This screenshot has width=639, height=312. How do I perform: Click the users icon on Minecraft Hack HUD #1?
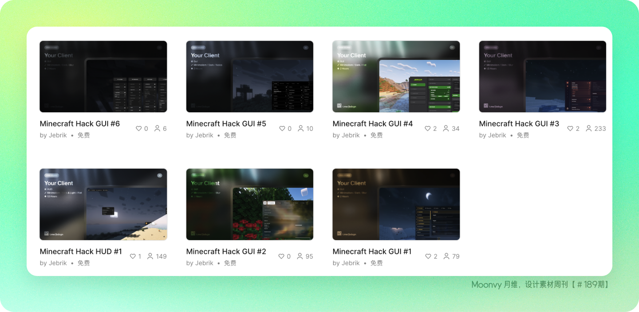150,257
